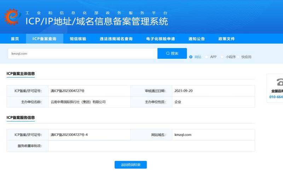Click the search field containing kmzql.com
This screenshot has height=177, width=283.
[83, 53]
